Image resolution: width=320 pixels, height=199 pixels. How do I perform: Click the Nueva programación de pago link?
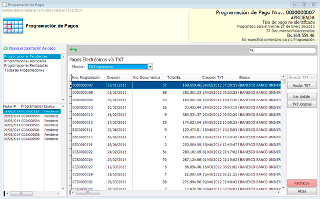pyautogui.click(x=32, y=49)
